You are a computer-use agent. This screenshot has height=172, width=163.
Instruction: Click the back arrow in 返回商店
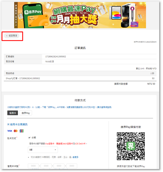pyautogui.click(x=7, y=36)
